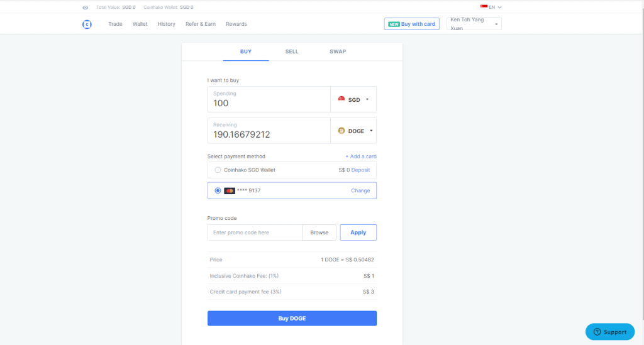Open the Trade menu item

pos(116,25)
